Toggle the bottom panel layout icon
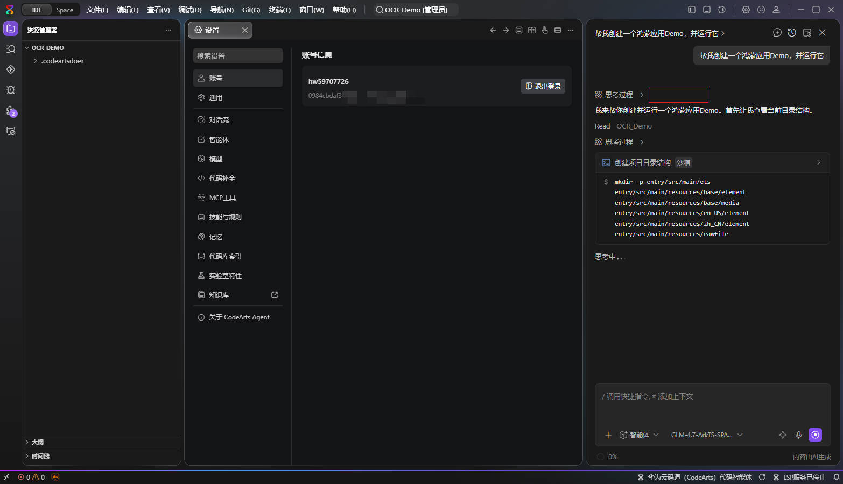The image size is (843, 484). tap(707, 10)
